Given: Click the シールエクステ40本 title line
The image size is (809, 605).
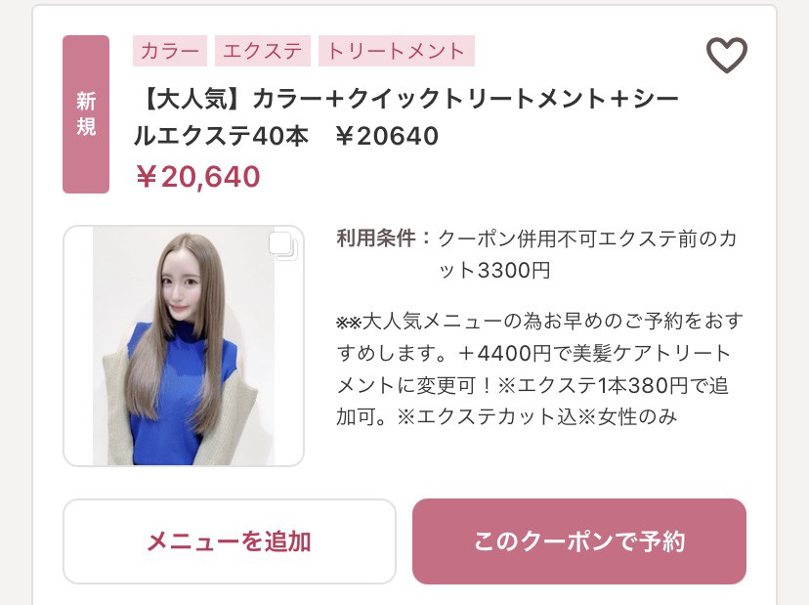Looking at the screenshot, I should coord(221,136).
